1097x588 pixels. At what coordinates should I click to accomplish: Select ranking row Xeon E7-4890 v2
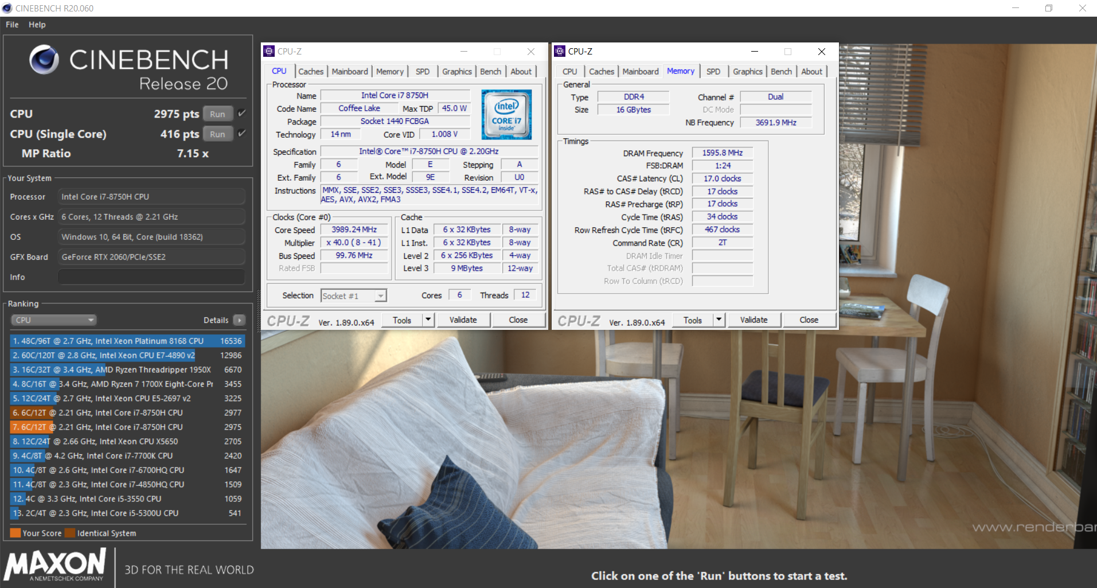click(127, 355)
